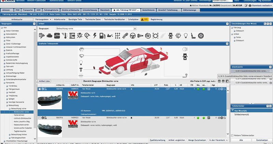
Task: Open Technische Daten tab
Action: point(93,19)
